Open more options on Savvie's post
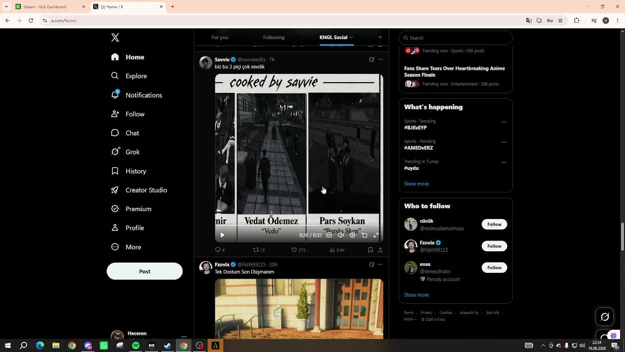Image resolution: width=625 pixels, height=352 pixels. pos(380,60)
